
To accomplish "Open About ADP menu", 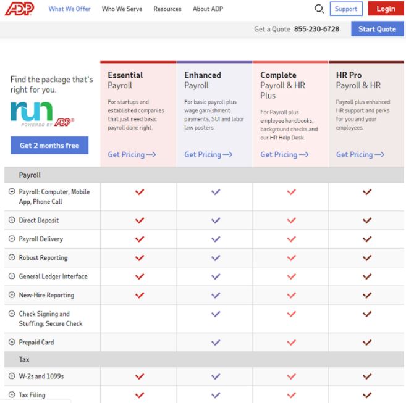I will [208, 9].
